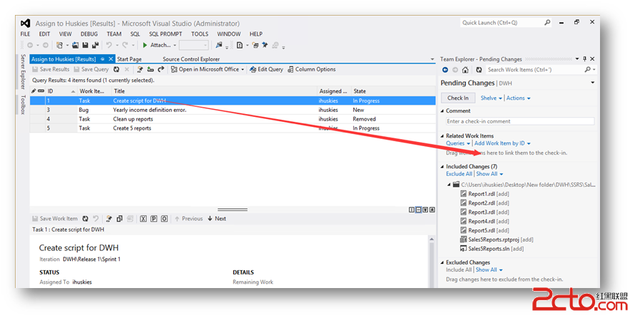Open the TOOLS menu
Screen dimensions: 630x318
(200, 34)
